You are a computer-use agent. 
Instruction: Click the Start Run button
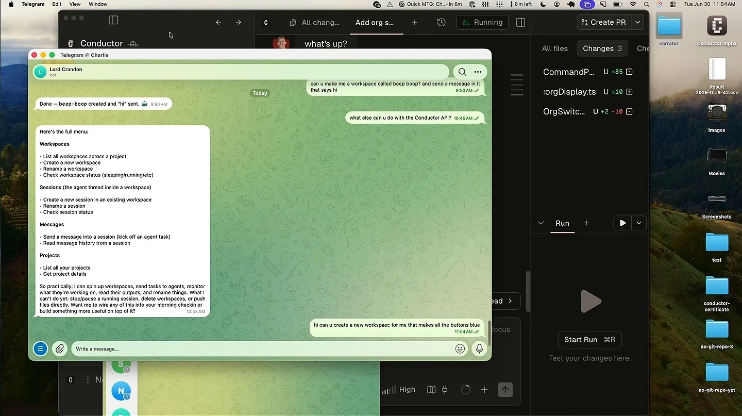coord(589,340)
